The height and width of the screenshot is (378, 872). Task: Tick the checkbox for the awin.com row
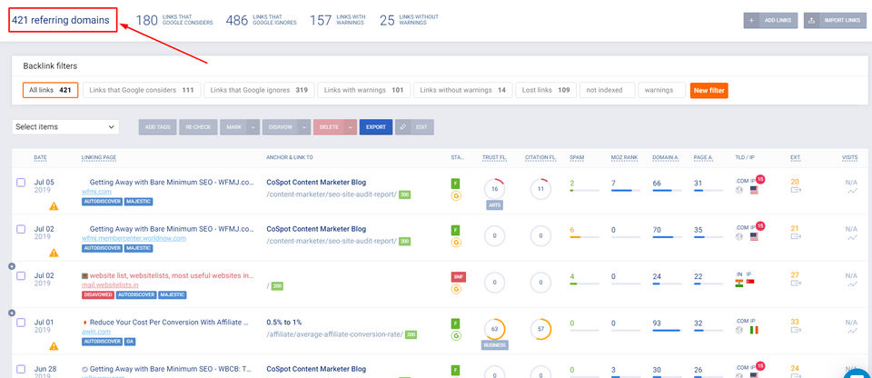coord(21,323)
